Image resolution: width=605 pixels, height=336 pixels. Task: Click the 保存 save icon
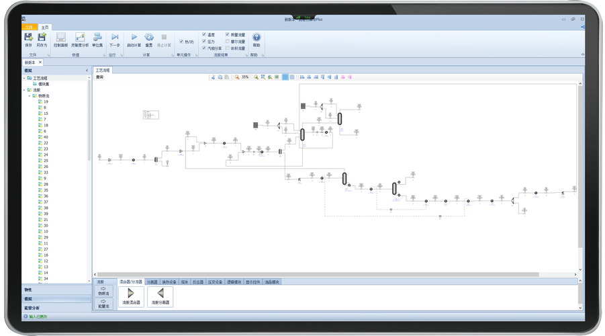coord(29,37)
